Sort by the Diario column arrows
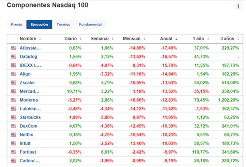Screen dimensions: 246x167 (81, 39)
